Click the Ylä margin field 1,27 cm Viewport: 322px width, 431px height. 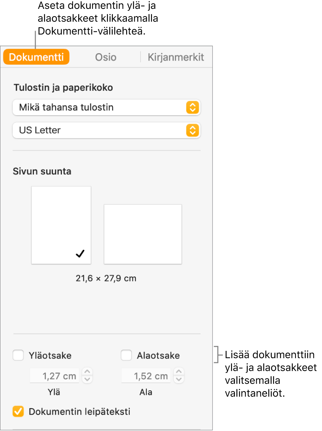tap(54, 376)
